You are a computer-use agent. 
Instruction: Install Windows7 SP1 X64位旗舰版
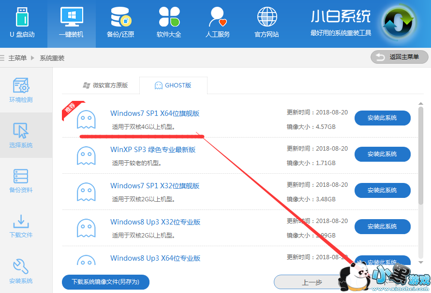click(382, 118)
